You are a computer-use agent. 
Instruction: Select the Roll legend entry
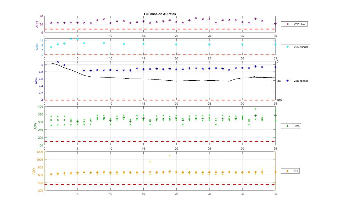[290, 171]
